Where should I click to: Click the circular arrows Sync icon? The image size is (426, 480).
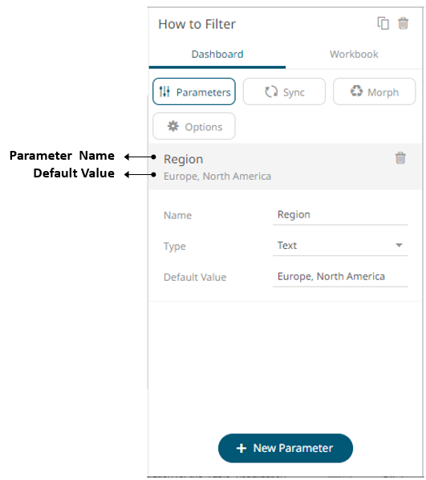tap(271, 92)
